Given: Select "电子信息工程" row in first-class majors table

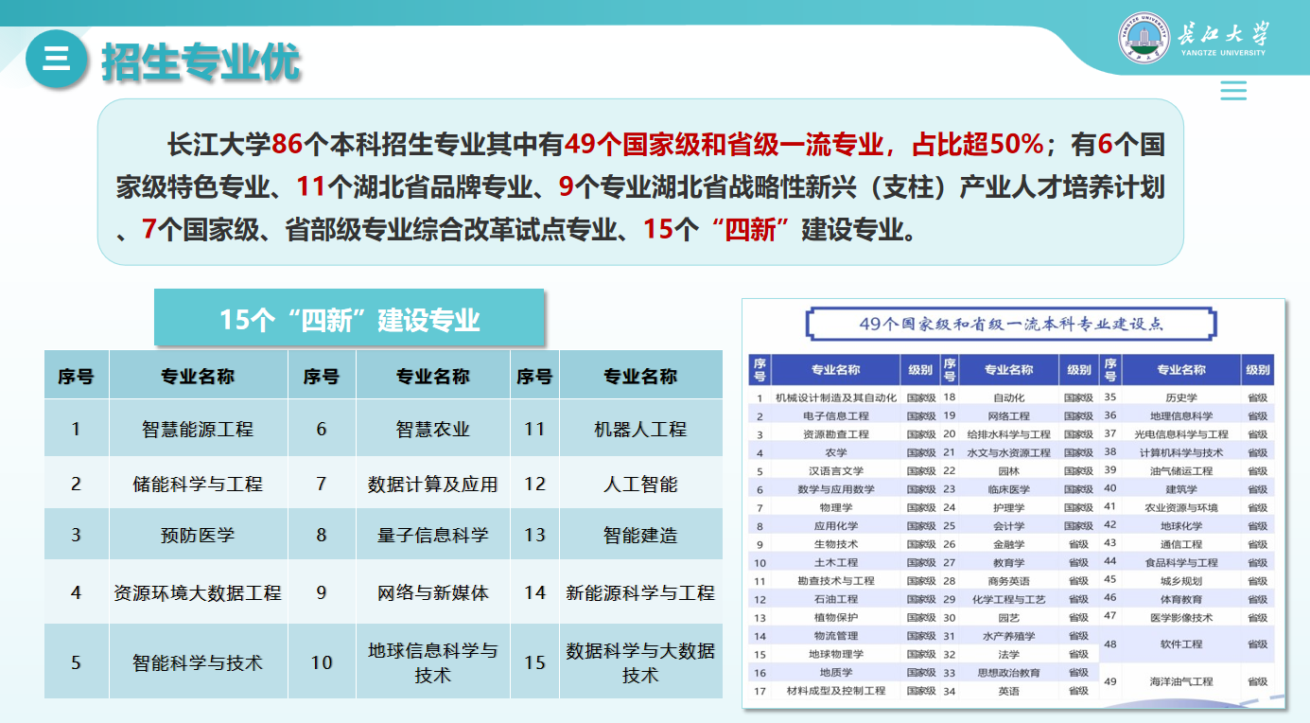Looking at the screenshot, I should coord(836,415).
